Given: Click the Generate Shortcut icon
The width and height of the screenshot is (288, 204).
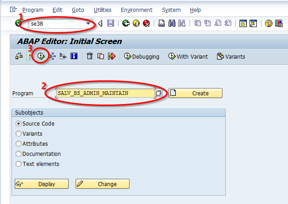Looking at the screenshot, I should point(253,23).
